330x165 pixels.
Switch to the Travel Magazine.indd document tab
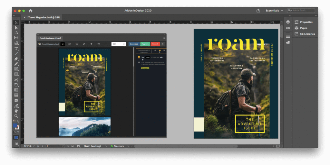pyautogui.click(x=44, y=17)
